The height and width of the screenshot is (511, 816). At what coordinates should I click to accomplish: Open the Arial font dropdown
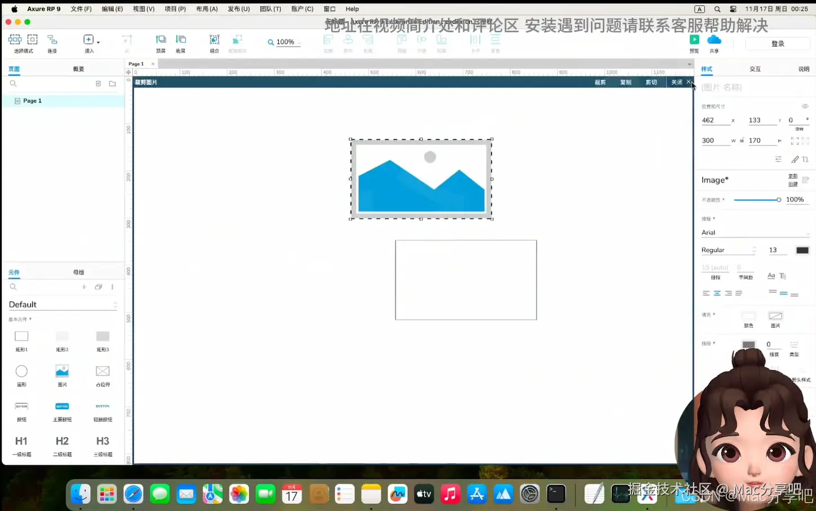755,232
